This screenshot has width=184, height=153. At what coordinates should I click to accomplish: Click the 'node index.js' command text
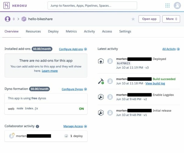click(27, 108)
